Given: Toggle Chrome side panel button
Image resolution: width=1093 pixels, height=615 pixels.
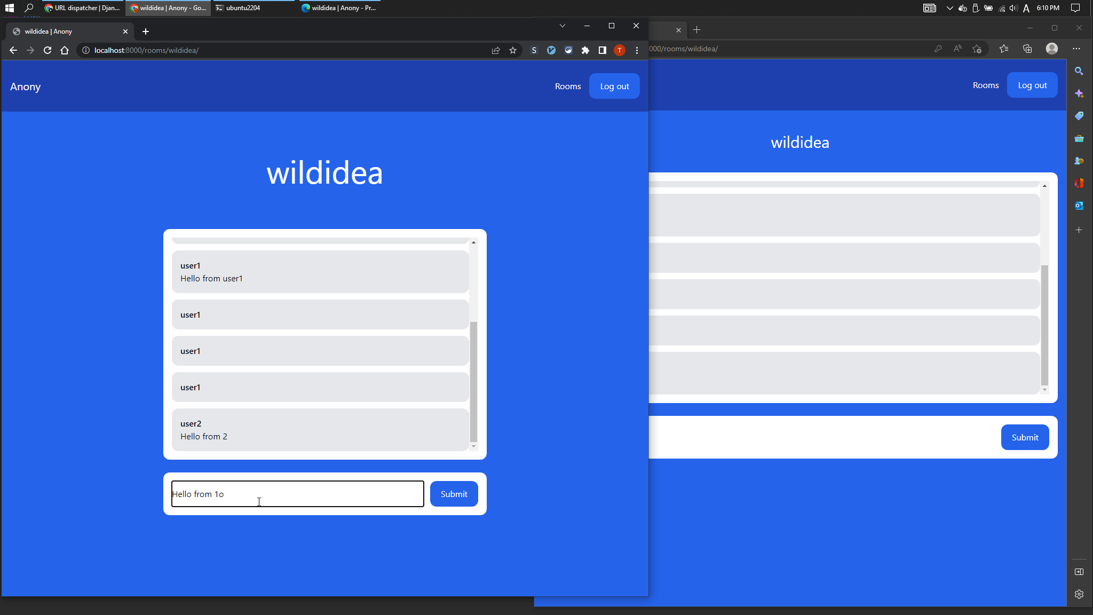Looking at the screenshot, I should coord(603,50).
